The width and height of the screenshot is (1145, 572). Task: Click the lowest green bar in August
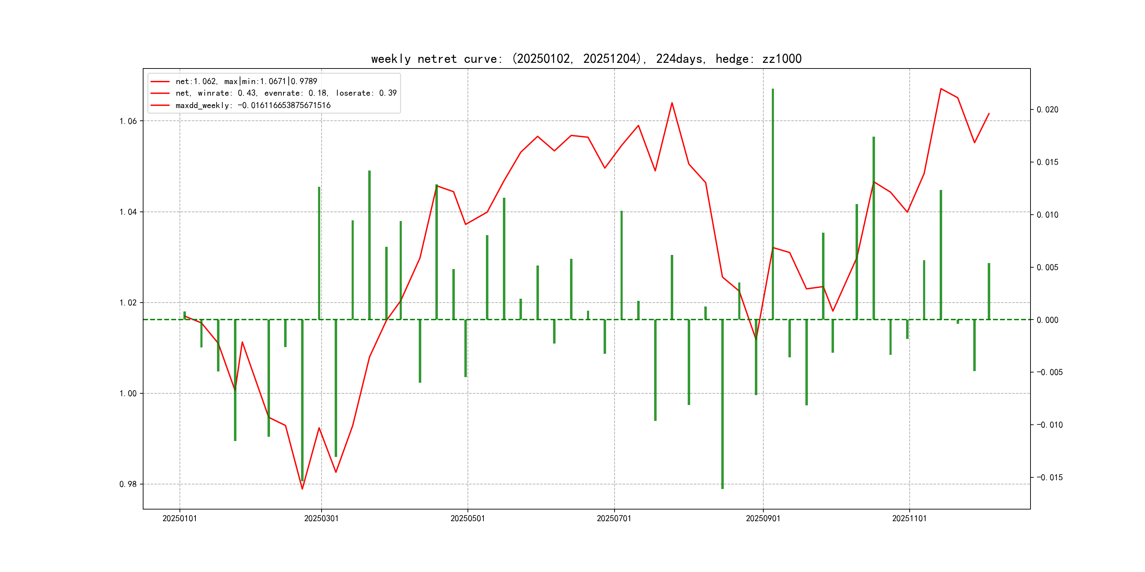pyautogui.click(x=722, y=404)
